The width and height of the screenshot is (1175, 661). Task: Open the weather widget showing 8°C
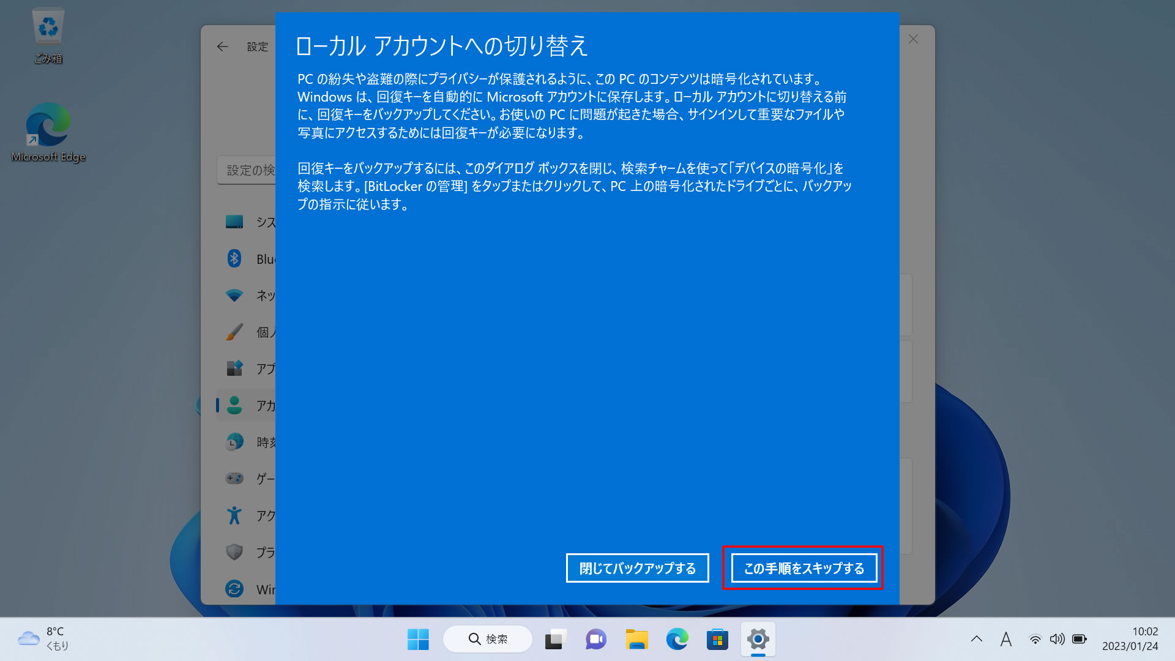[43, 639]
